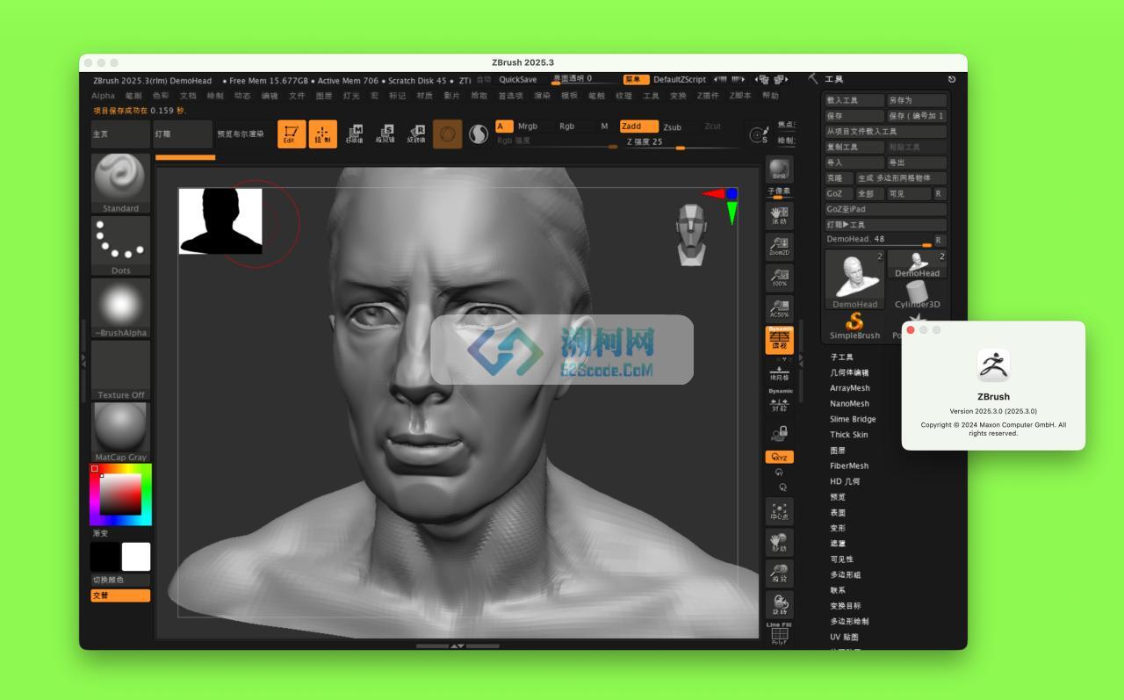This screenshot has width=1124, height=700.
Task: Open the 灯箱 LightBox button
Action: click(x=183, y=134)
